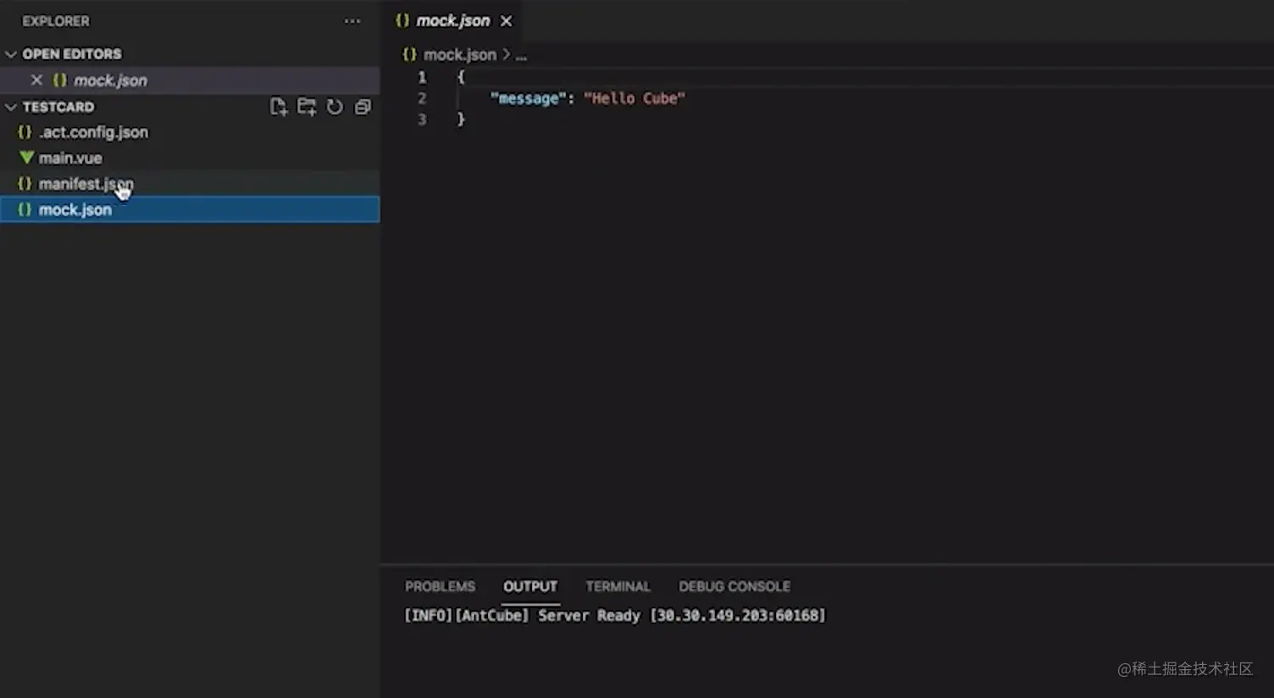
Task: Click the breadcrumb ellipsis after mock.json
Action: pyautogui.click(x=521, y=56)
